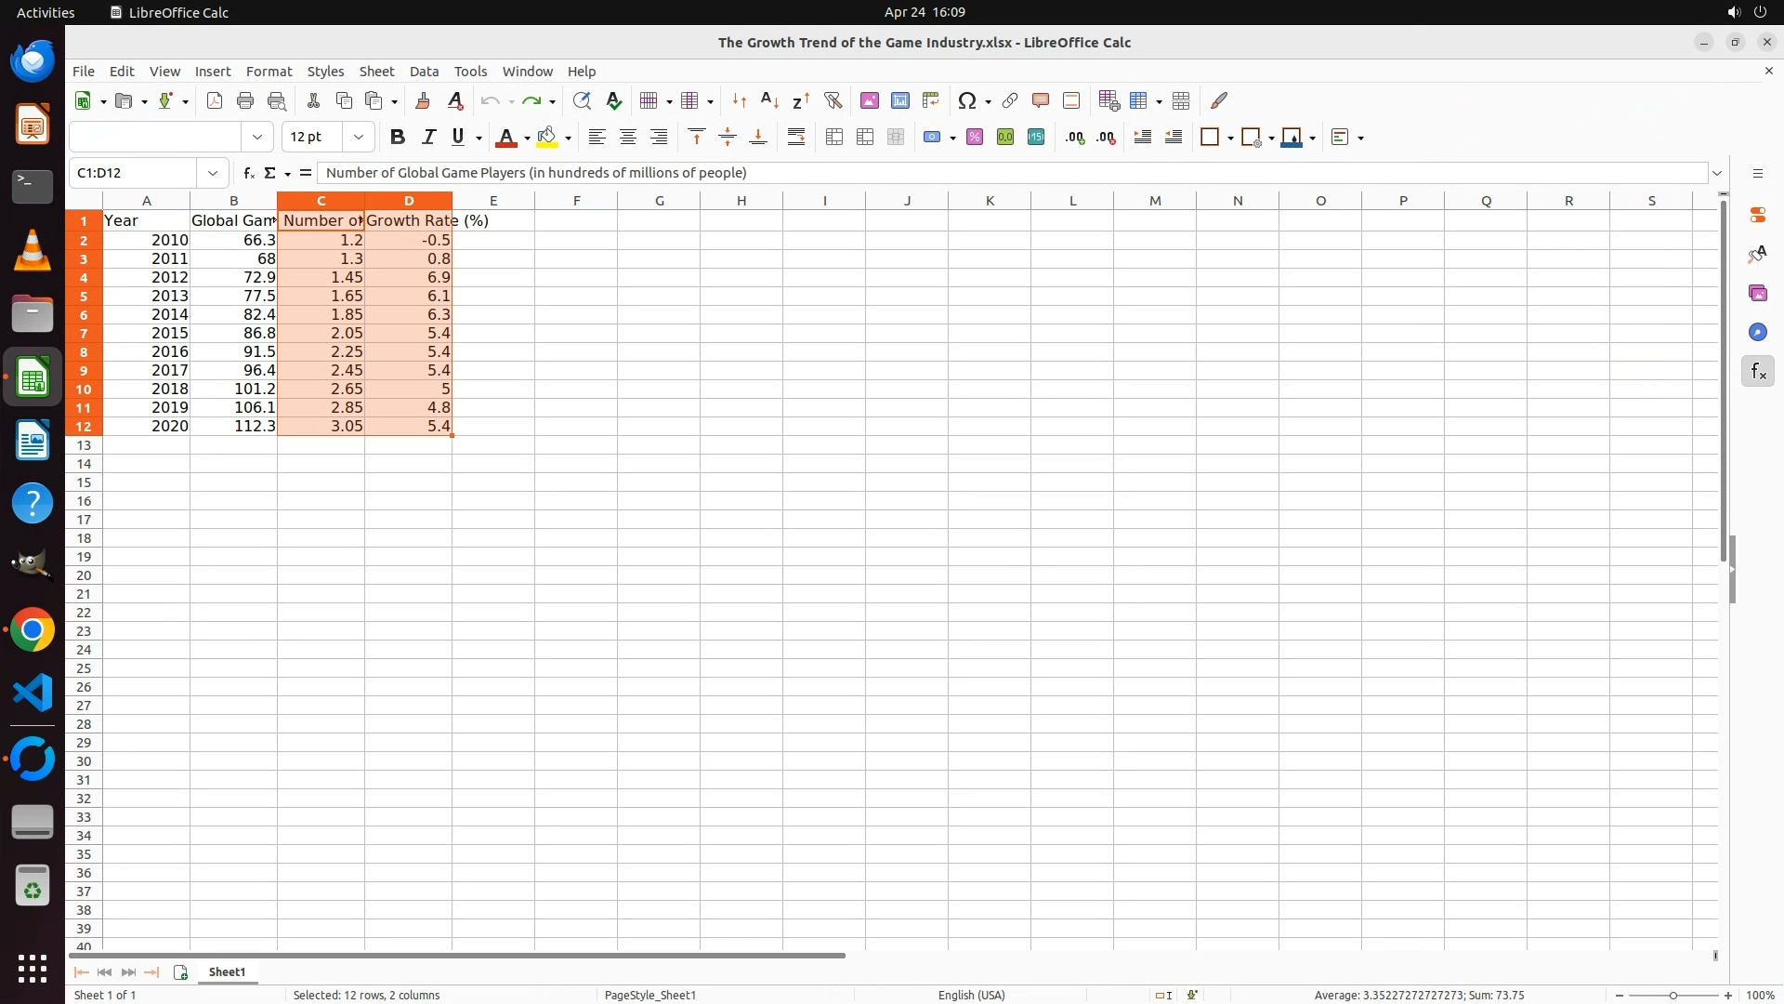
Task: Click the background color swatch button
Action: coord(547,138)
